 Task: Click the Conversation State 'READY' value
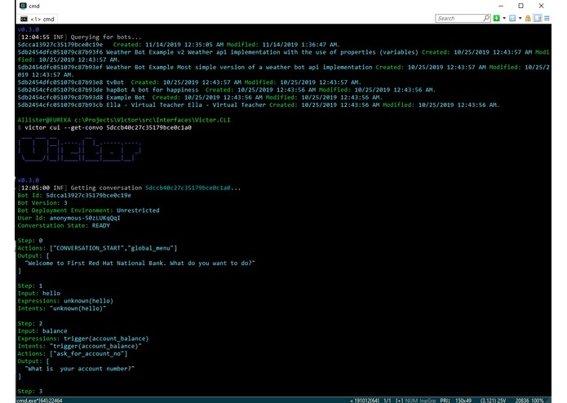[100, 225]
